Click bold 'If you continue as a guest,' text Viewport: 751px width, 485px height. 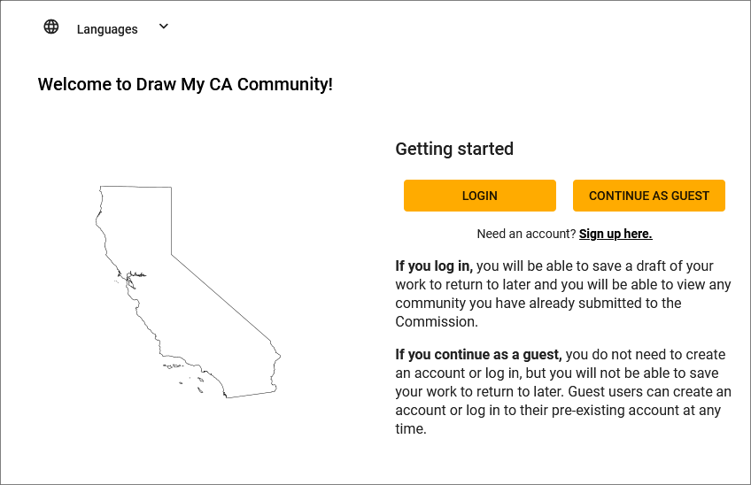[478, 354]
